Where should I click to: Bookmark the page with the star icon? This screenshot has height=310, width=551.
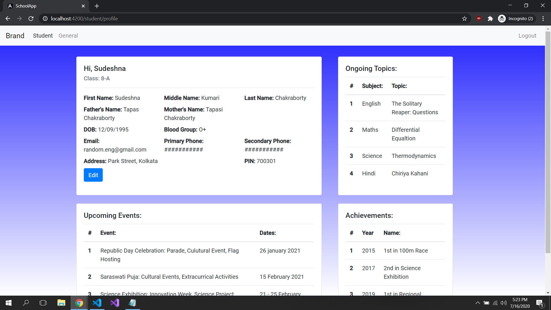pyautogui.click(x=464, y=18)
